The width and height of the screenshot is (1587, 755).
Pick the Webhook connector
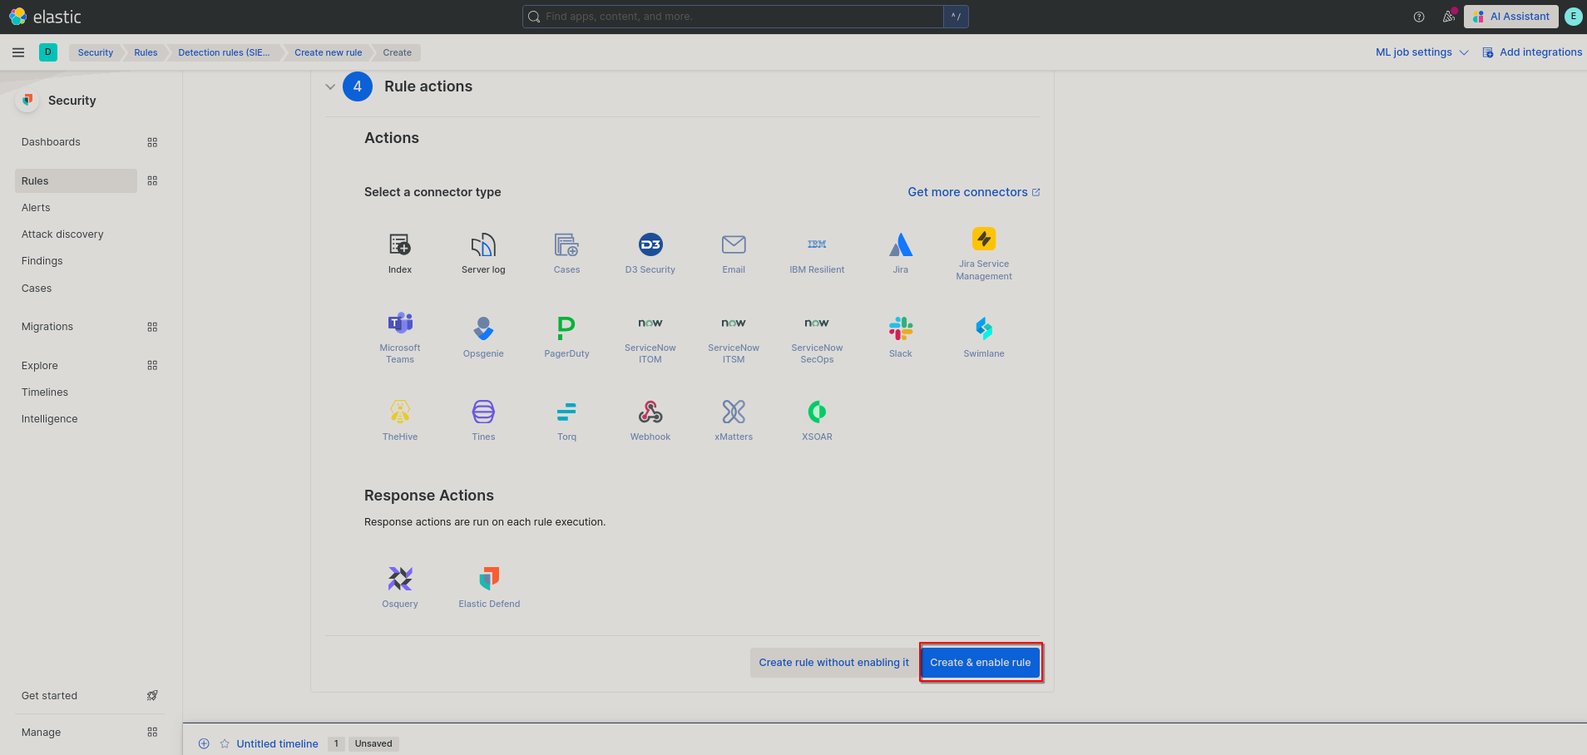tap(650, 420)
